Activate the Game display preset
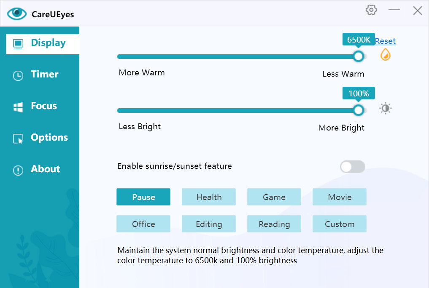 pos(274,197)
